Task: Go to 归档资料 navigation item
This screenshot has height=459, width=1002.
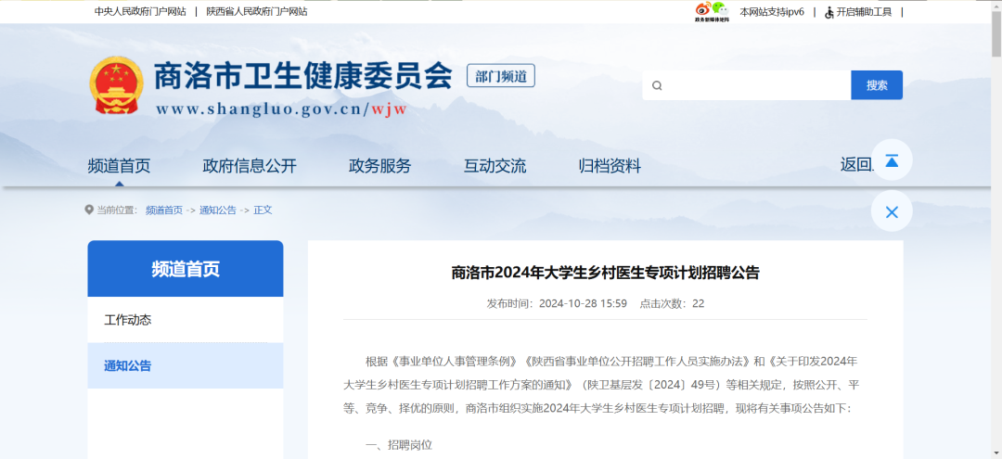Action: (x=610, y=166)
